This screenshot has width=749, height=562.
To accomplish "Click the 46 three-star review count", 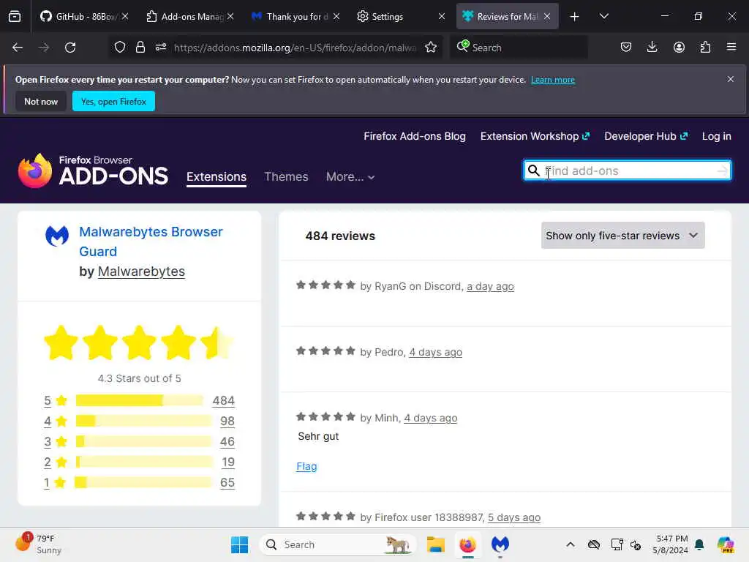I will coord(227,441).
